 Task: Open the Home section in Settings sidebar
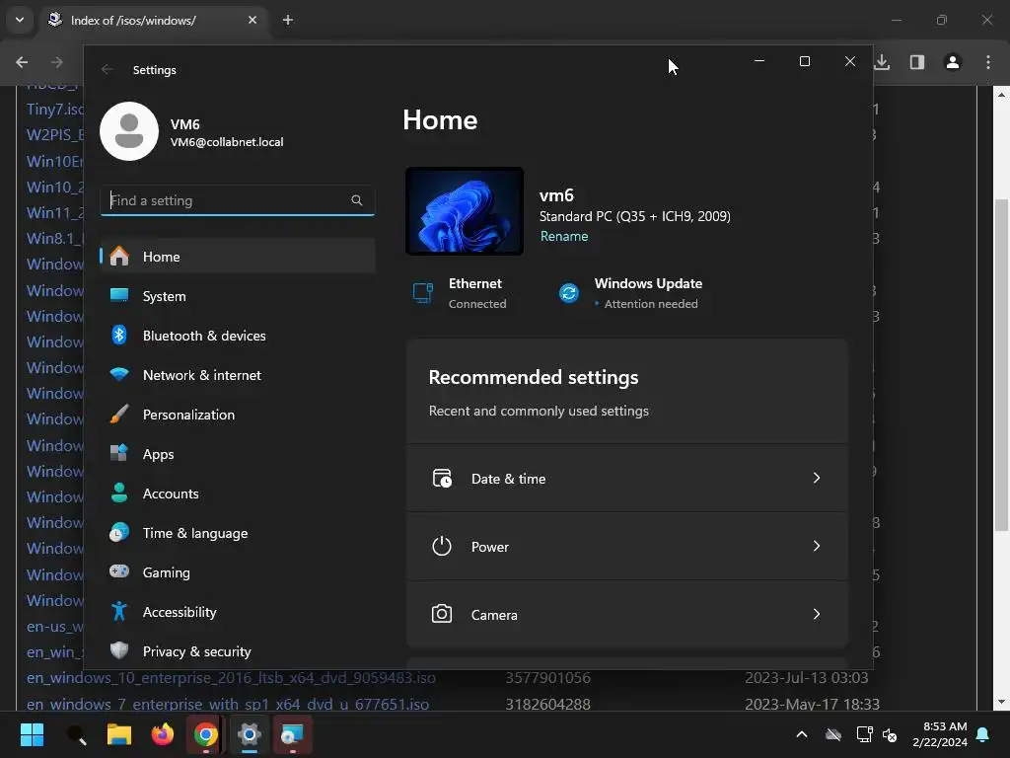(238, 257)
